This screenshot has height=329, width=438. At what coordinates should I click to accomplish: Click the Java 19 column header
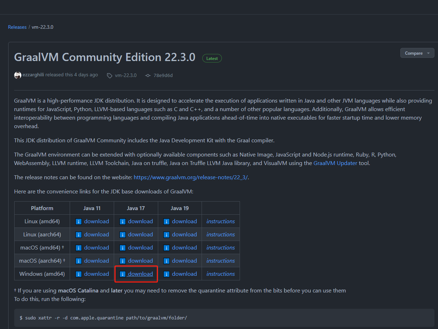180,208
